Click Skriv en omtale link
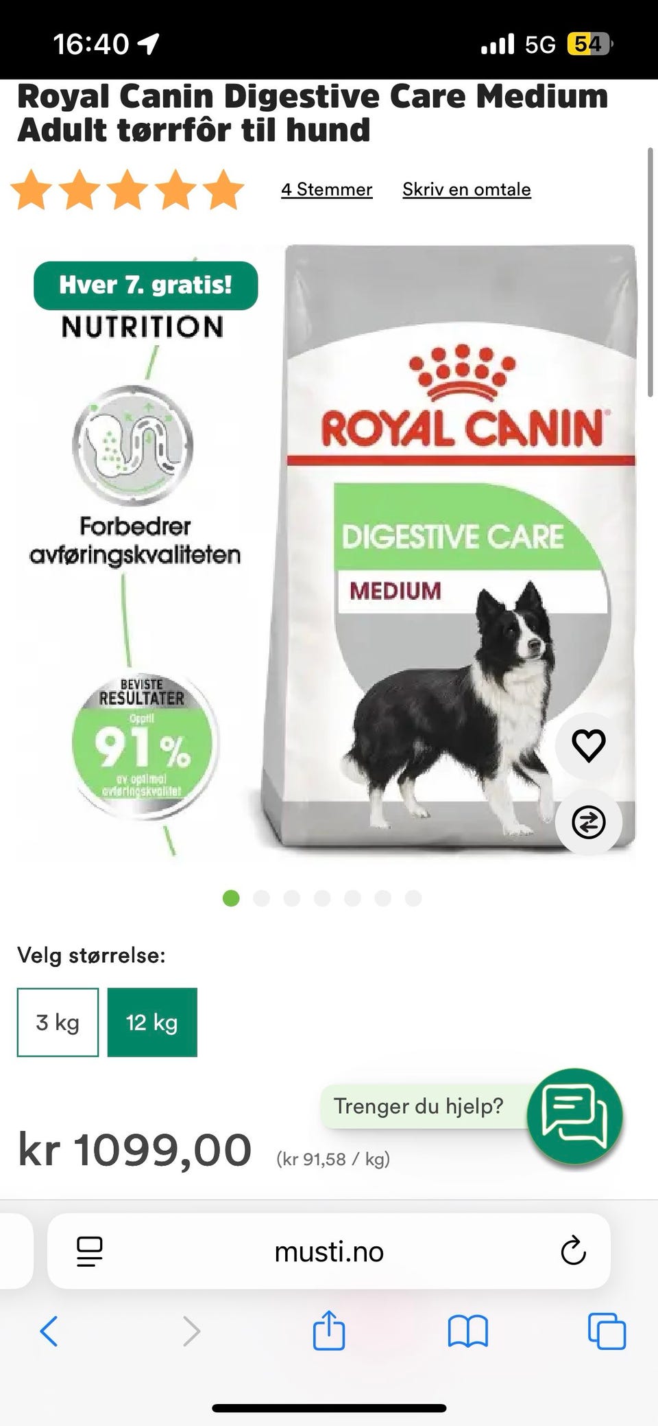Screen dimensions: 658x1426 click(467, 189)
